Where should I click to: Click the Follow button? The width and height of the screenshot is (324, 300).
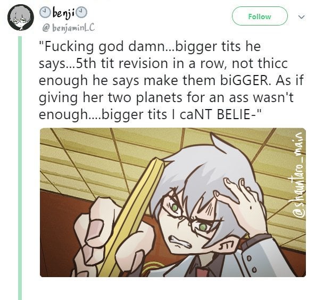tap(260, 16)
